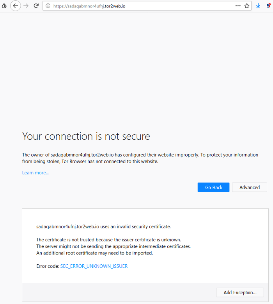Toggle the Advanced details button
Screen dimensions: 273x304
(x=250, y=187)
